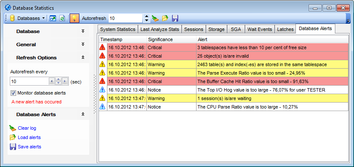Click critical icon on Buffer Cache Hit row
This screenshot has height=167, width=354.
coord(102,81)
